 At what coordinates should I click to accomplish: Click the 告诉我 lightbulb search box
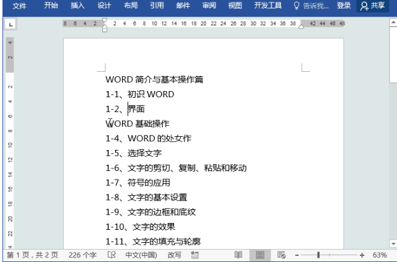click(311, 6)
